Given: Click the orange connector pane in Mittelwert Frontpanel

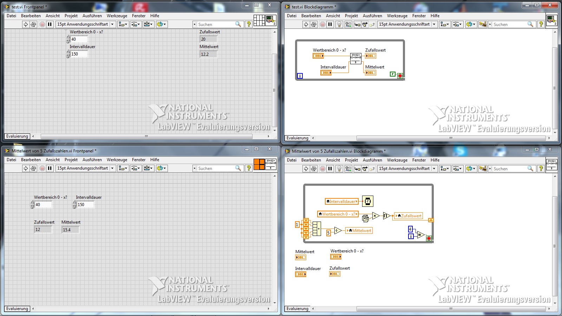Looking at the screenshot, I should point(259,164).
